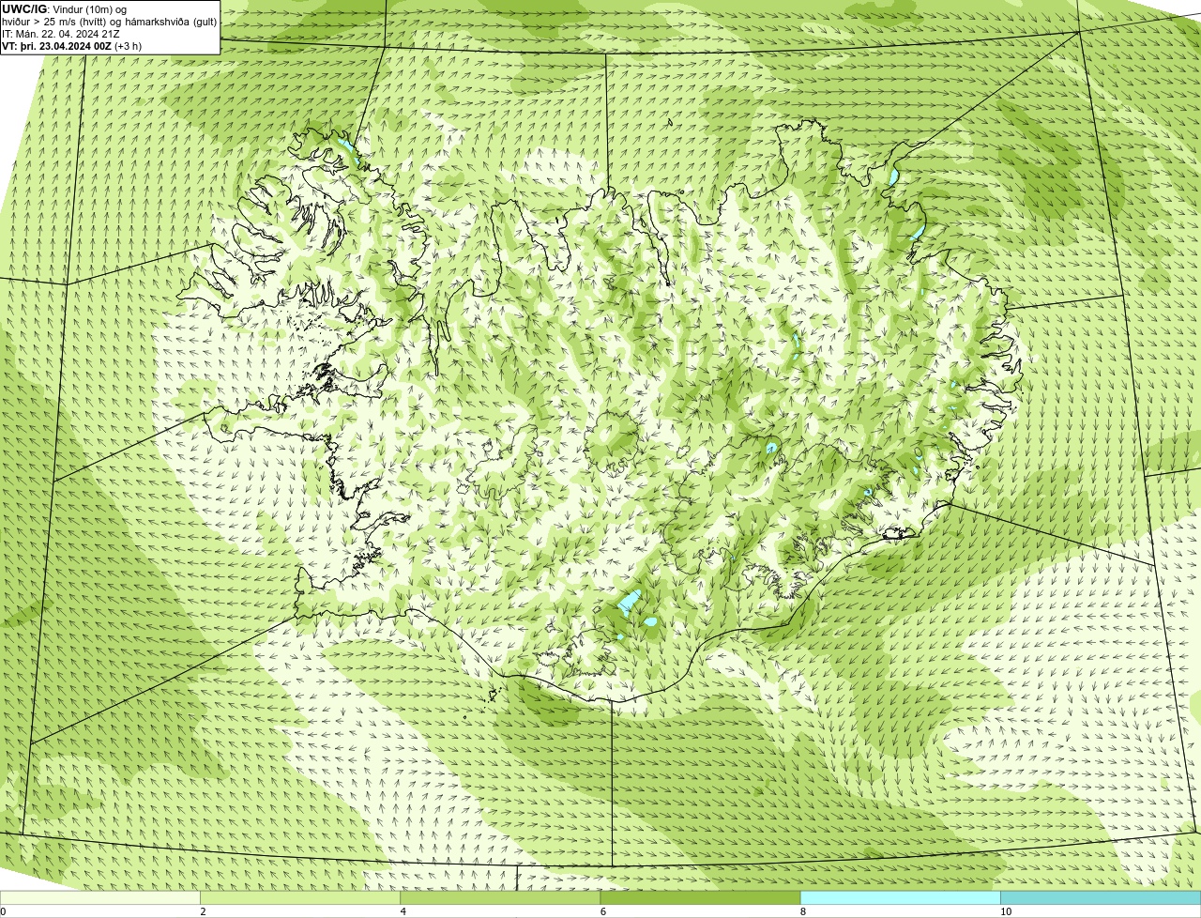
Task: Click the 'hviður > 25 m/s (hvítt)' text line
Action: (x=110, y=22)
